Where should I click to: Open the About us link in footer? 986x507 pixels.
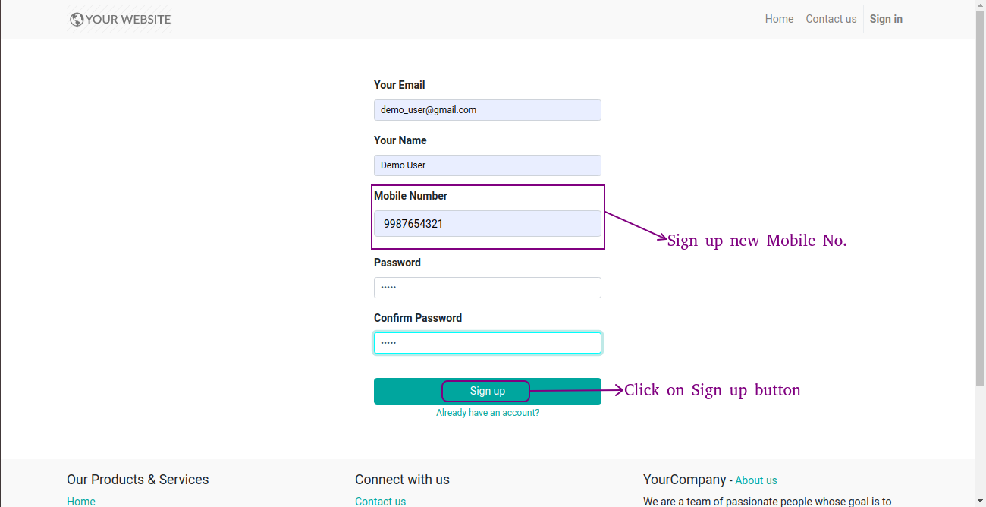click(x=756, y=480)
